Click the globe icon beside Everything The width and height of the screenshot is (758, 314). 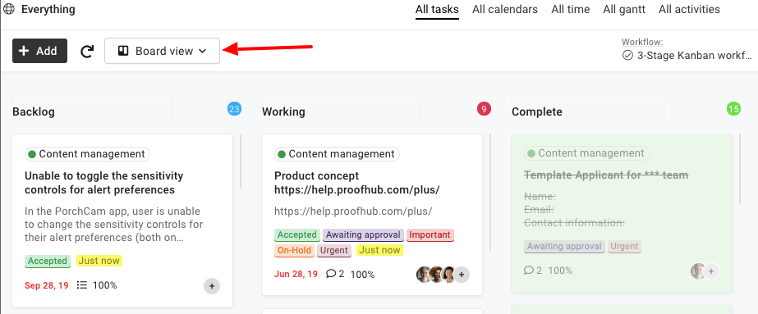click(9, 9)
